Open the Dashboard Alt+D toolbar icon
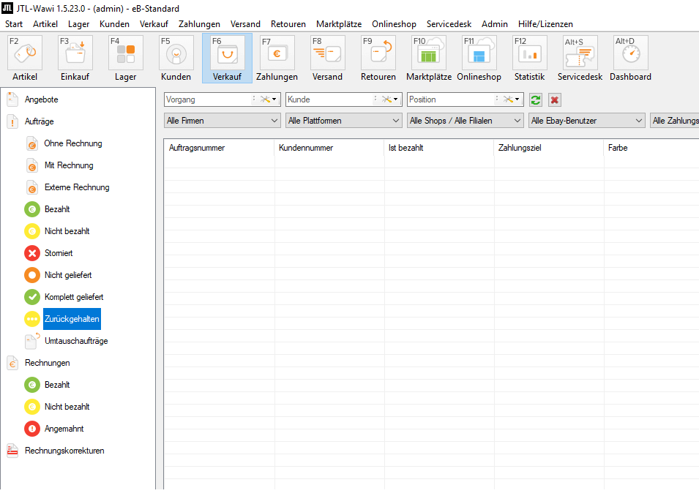The width and height of the screenshot is (699, 496). click(631, 53)
